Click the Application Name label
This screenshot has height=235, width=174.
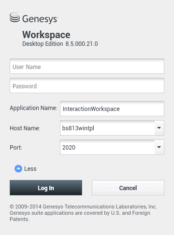click(x=33, y=108)
